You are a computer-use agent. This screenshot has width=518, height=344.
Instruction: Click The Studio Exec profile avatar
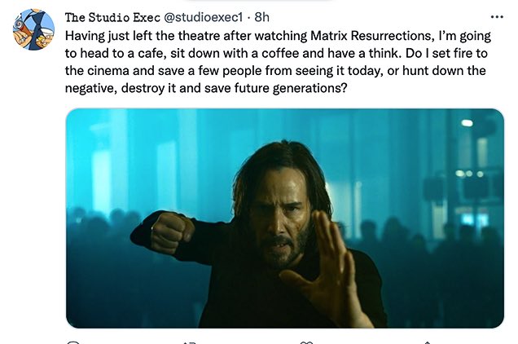pos(33,30)
